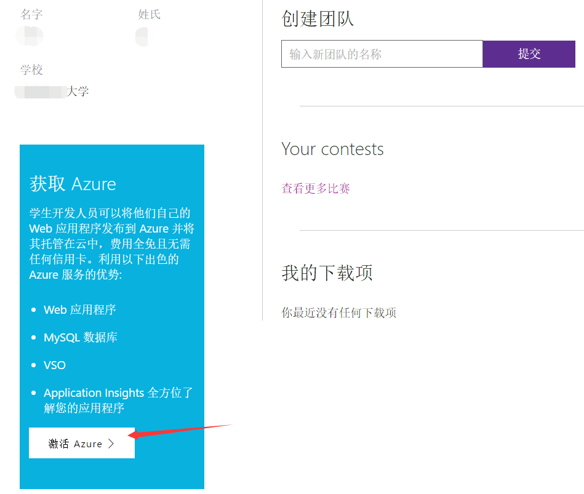Select the 大学 school name text
This screenshot has height=494, width=584.
[78, 91]
